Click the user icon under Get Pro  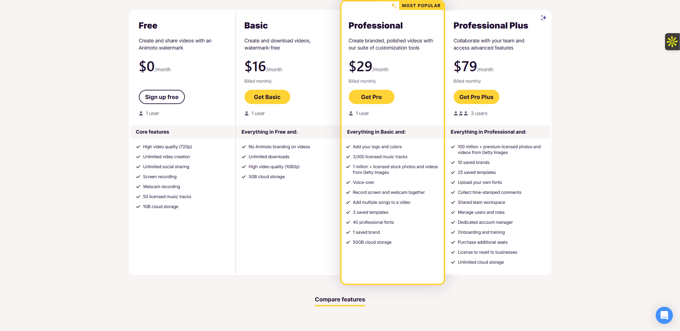pyautogui.click(x=351, y=113)
